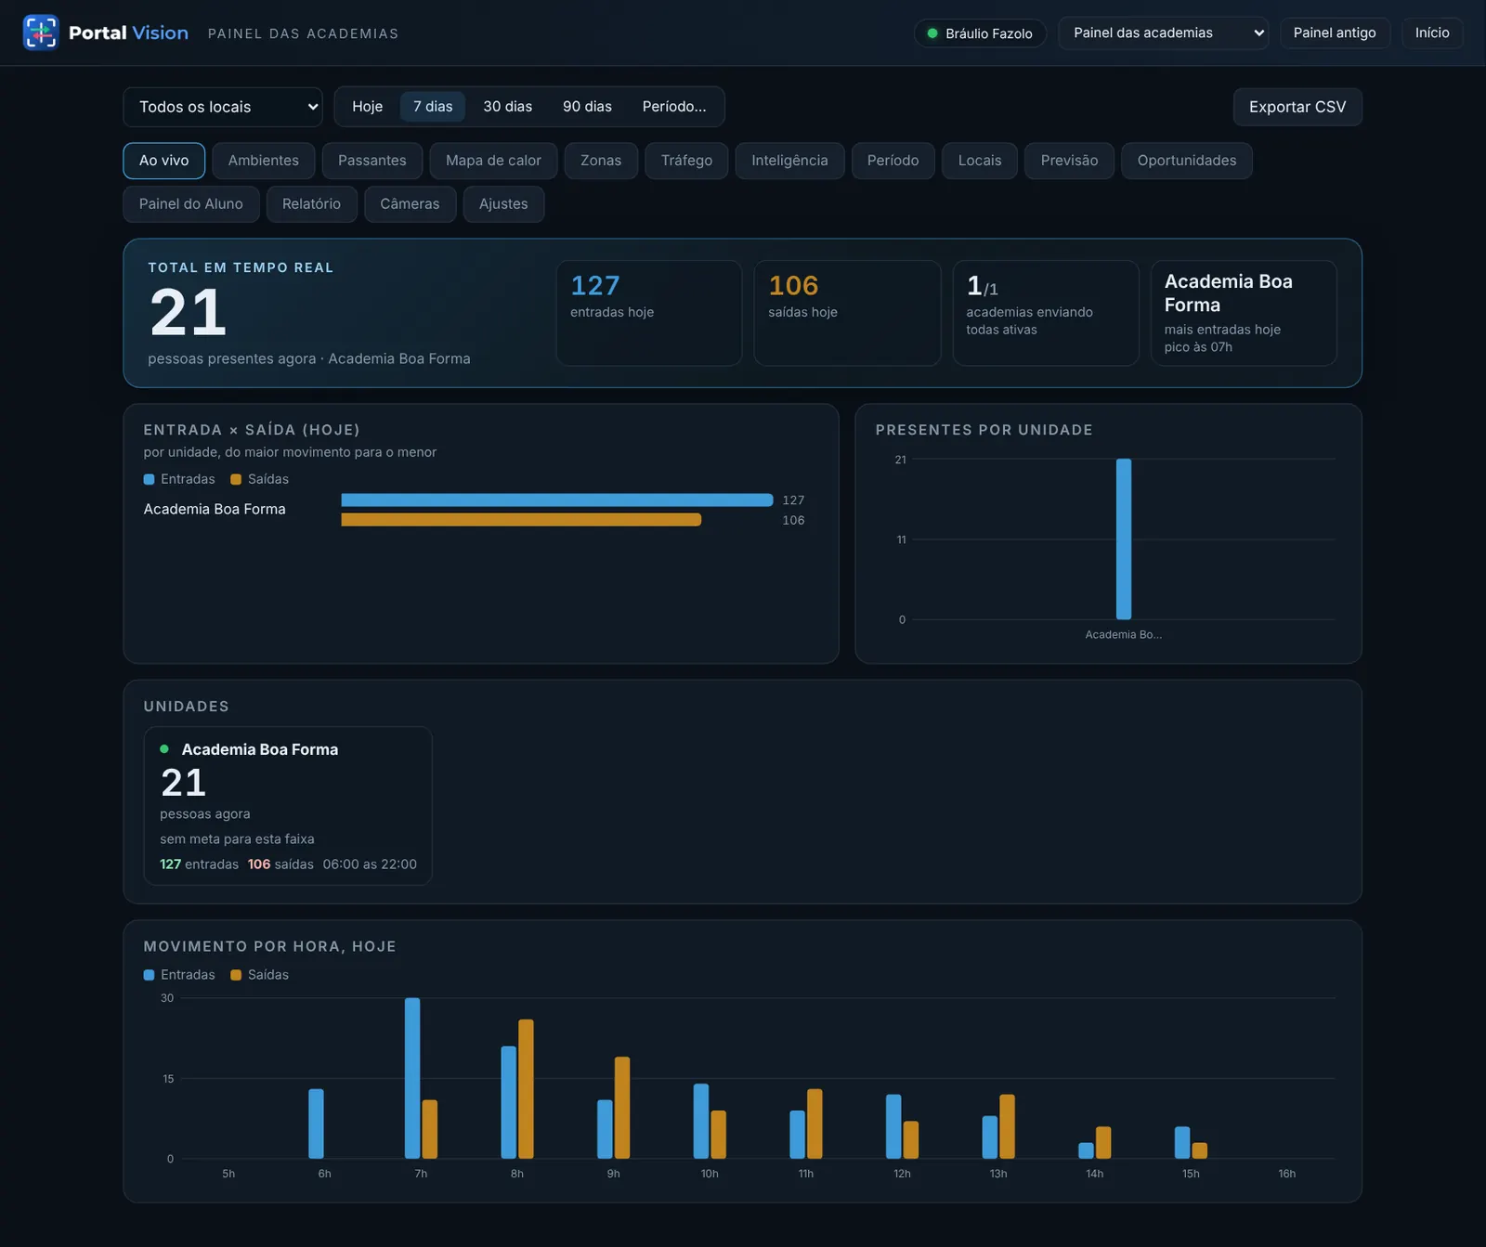The height and width of the screenshot is (1247, 1486).
Task: Open the Período... custom range picker
Action: 674,107
